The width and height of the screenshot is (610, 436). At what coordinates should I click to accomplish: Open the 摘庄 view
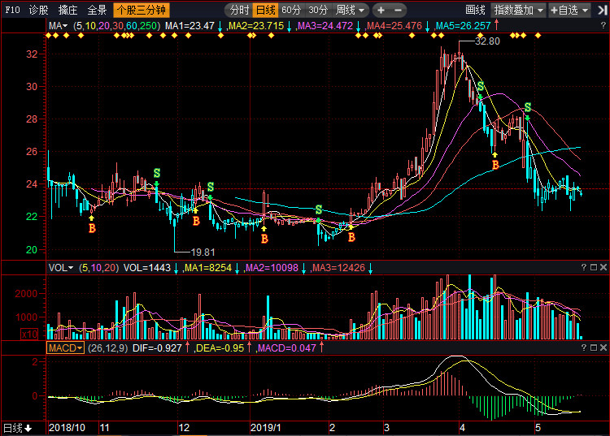click(x=68, y=10)
